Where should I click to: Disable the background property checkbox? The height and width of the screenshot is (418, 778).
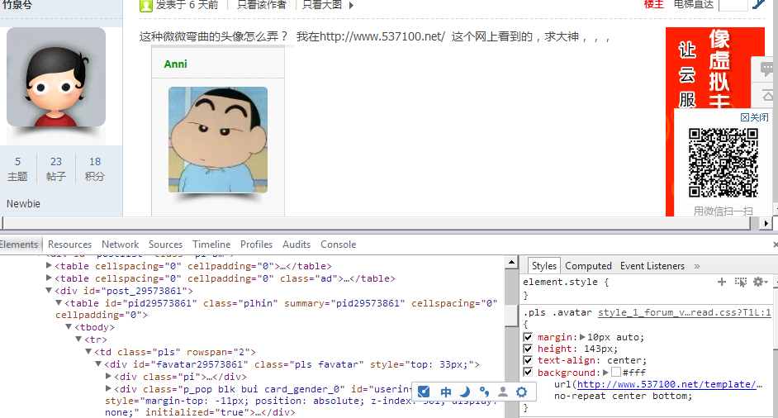coord(528,373)
